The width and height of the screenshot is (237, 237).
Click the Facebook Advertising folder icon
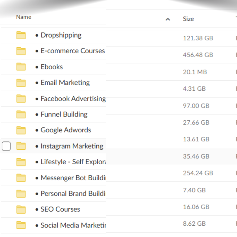(x=21, y=98)
